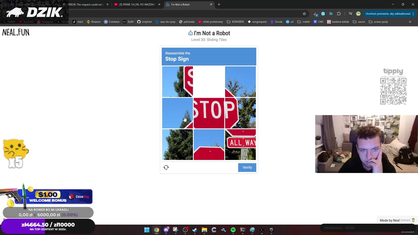
Task: Open the NEAL.FUN home logo
Action: [16, 32]
